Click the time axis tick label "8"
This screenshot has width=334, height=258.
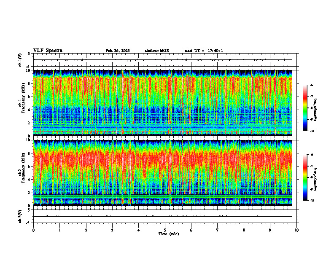point(244,230)
